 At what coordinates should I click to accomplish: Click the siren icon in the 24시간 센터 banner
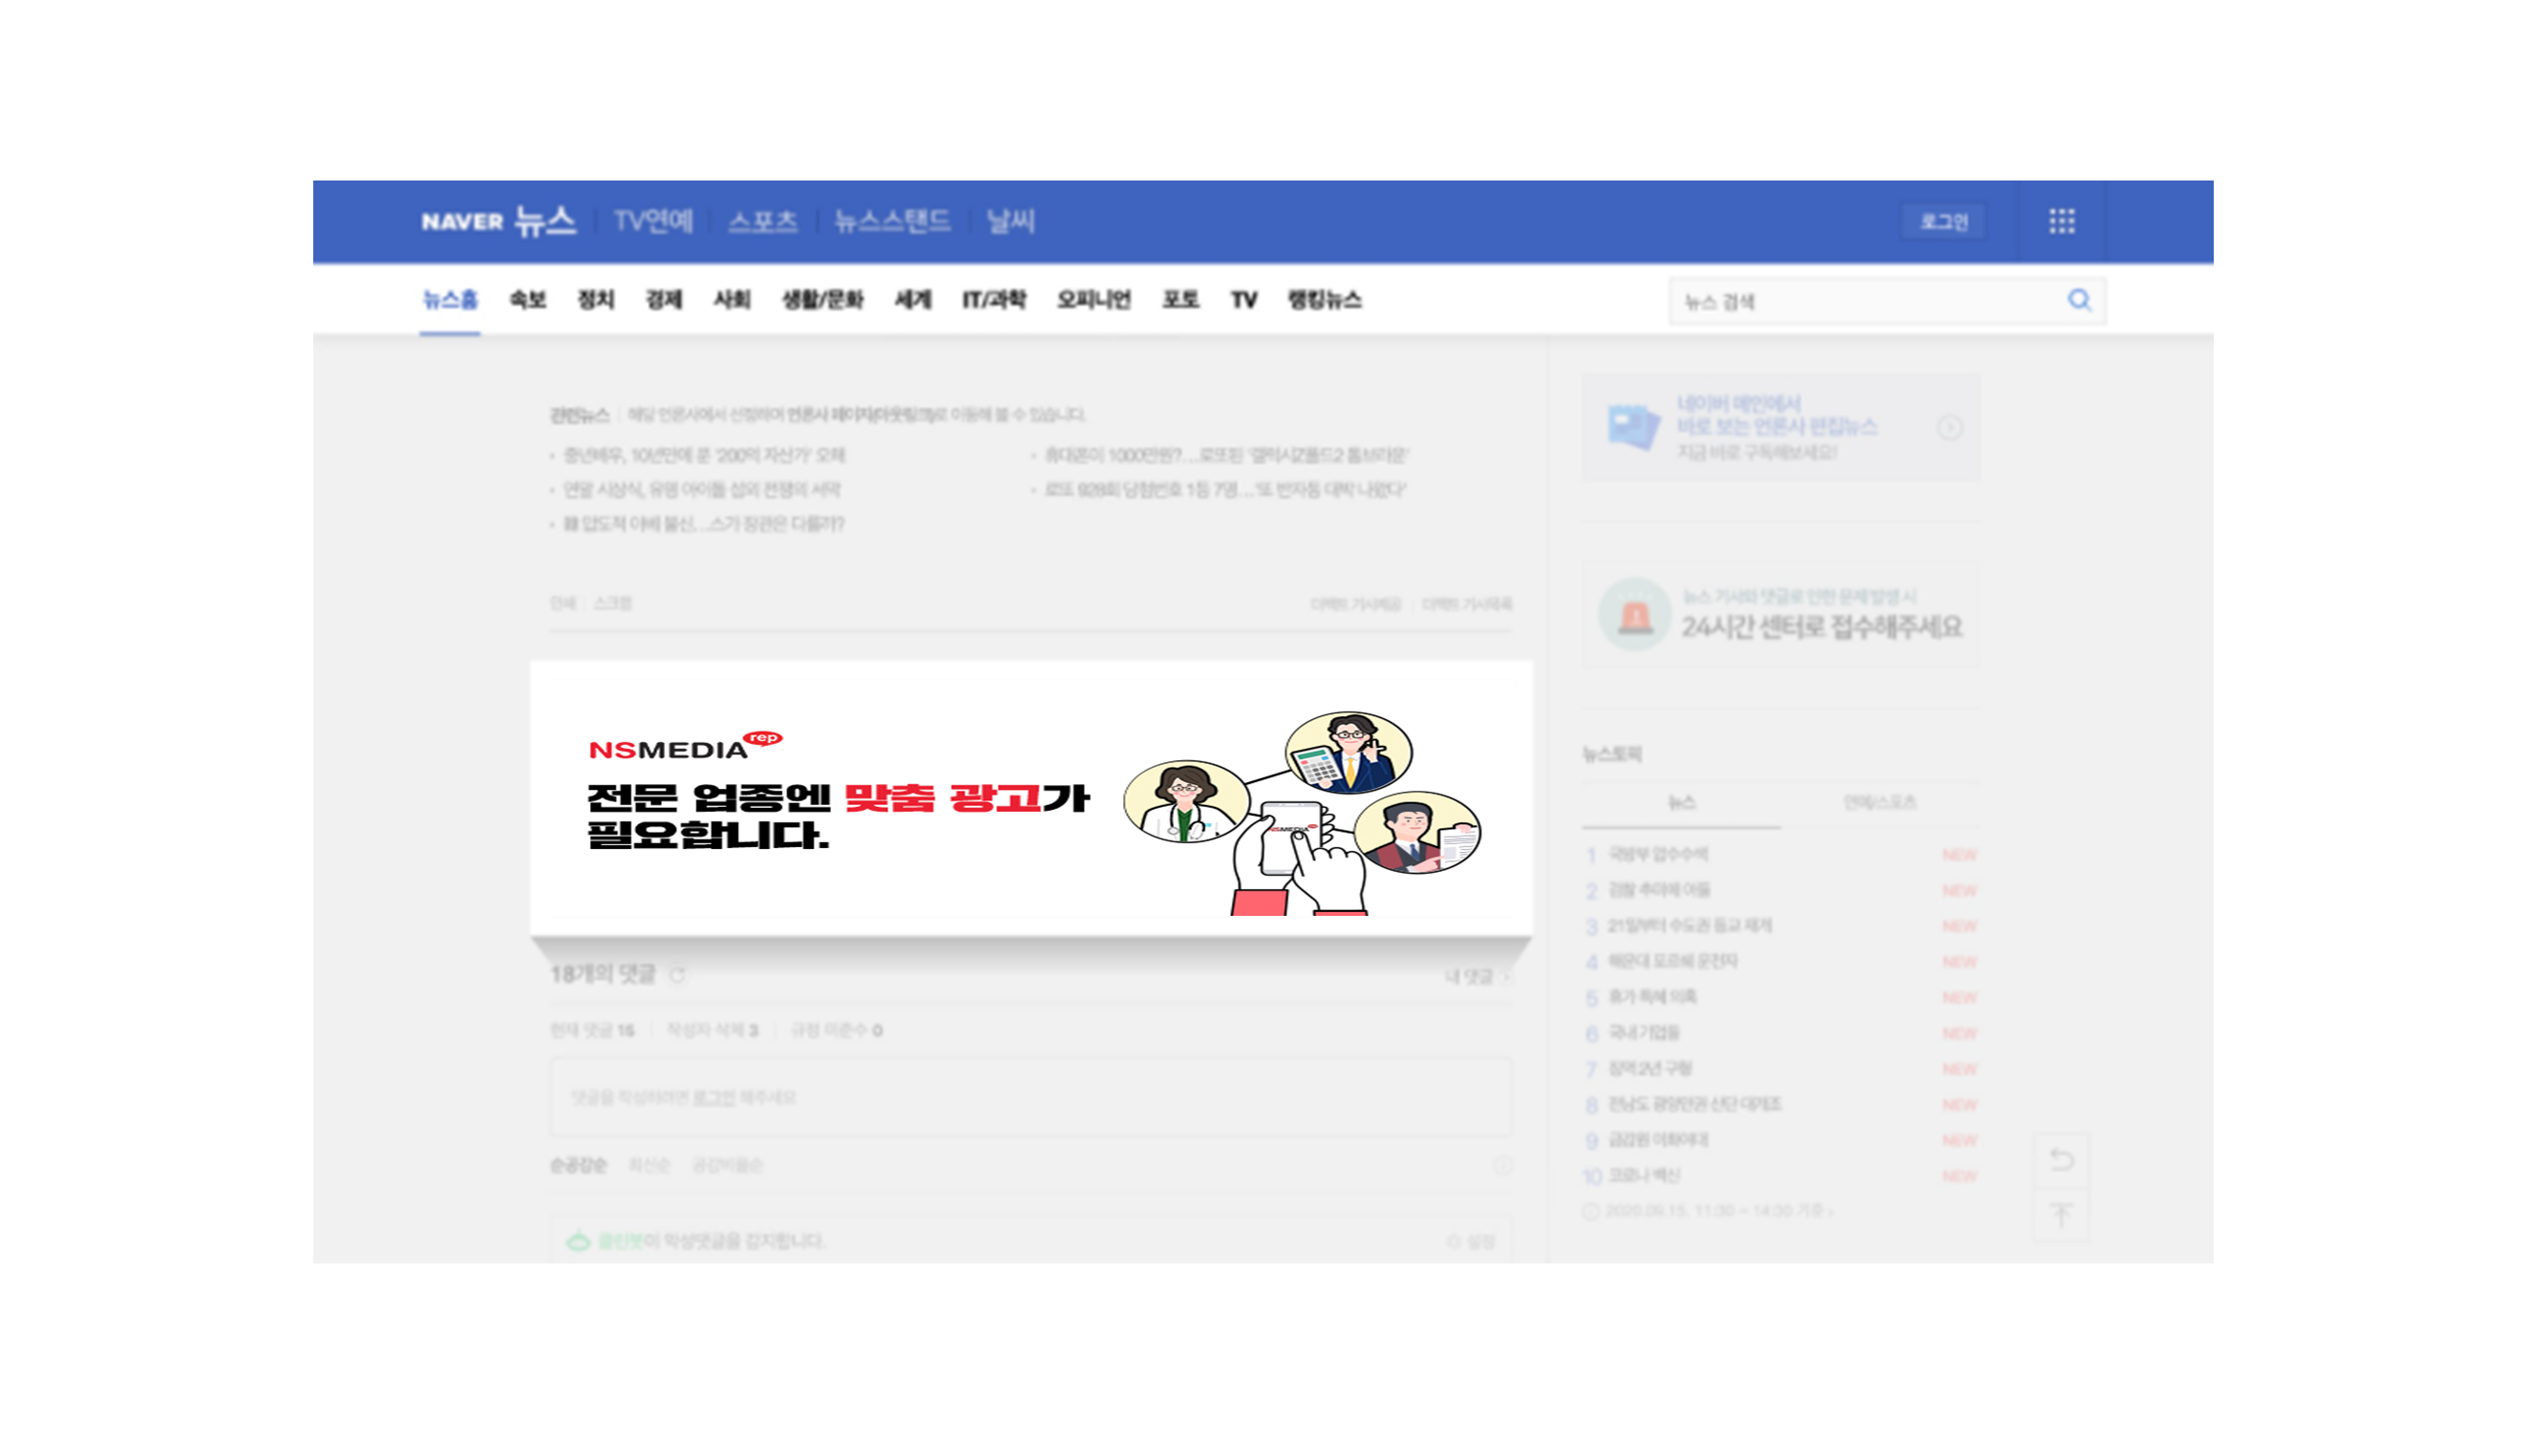[1634, 615]
